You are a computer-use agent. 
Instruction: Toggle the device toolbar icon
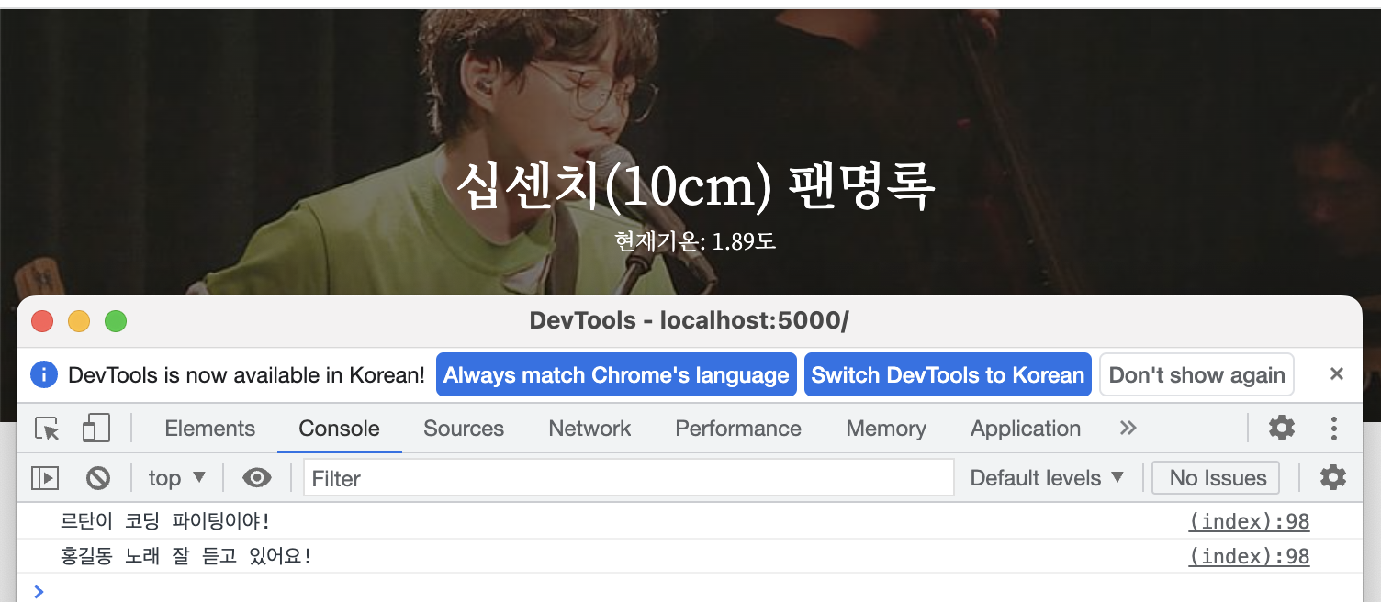[x=95, y=429]
